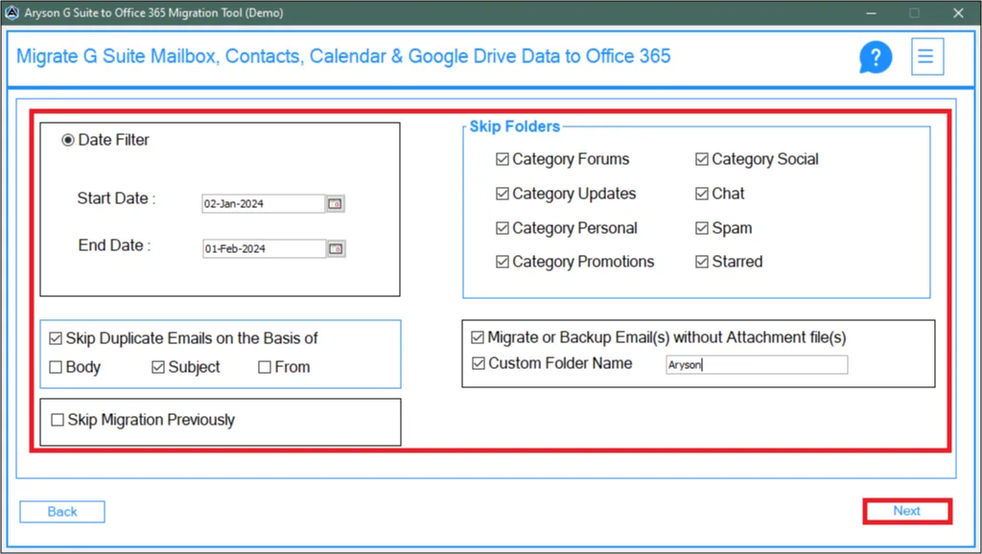Open the hamburger menu icon
The image size is (982, 554).
pyautogui.click(x=927, y=57)
